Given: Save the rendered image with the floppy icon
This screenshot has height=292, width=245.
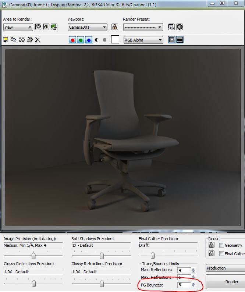Looking at the screenshot, I should coord(6,40).
